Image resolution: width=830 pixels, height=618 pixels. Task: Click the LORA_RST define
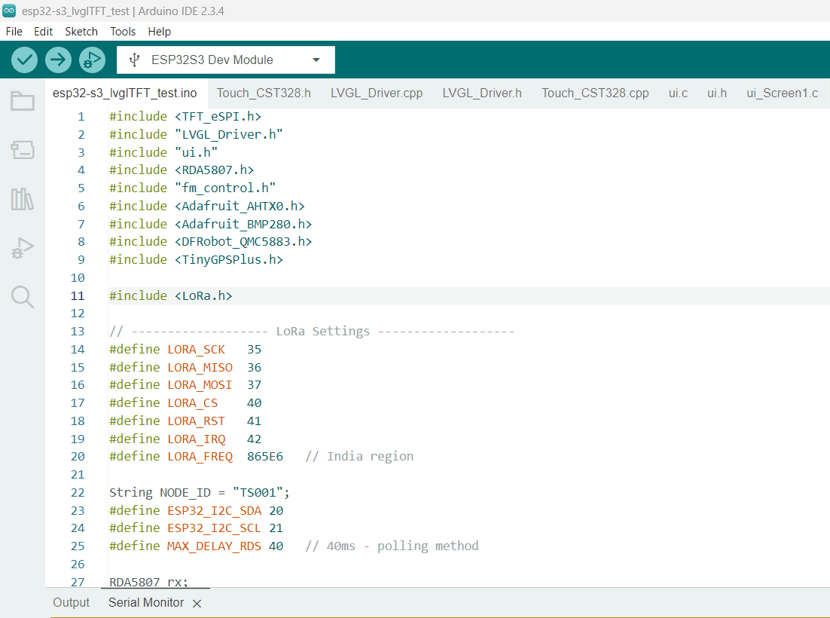[185, 421]
